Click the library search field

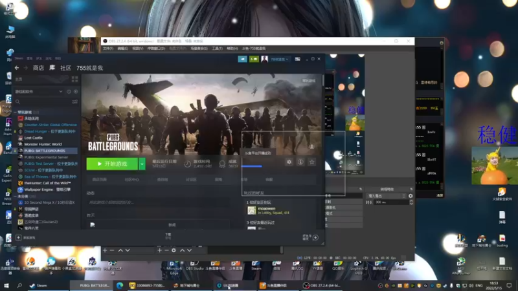click(x=43, y=102)
